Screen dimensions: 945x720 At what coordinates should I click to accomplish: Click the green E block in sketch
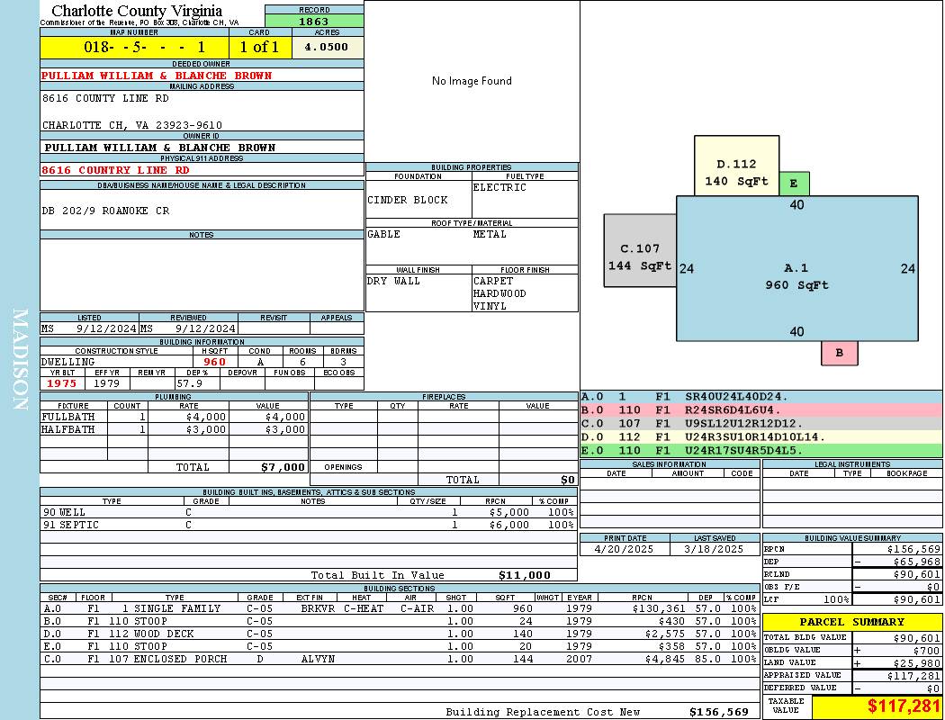click(x=794, y=184)
